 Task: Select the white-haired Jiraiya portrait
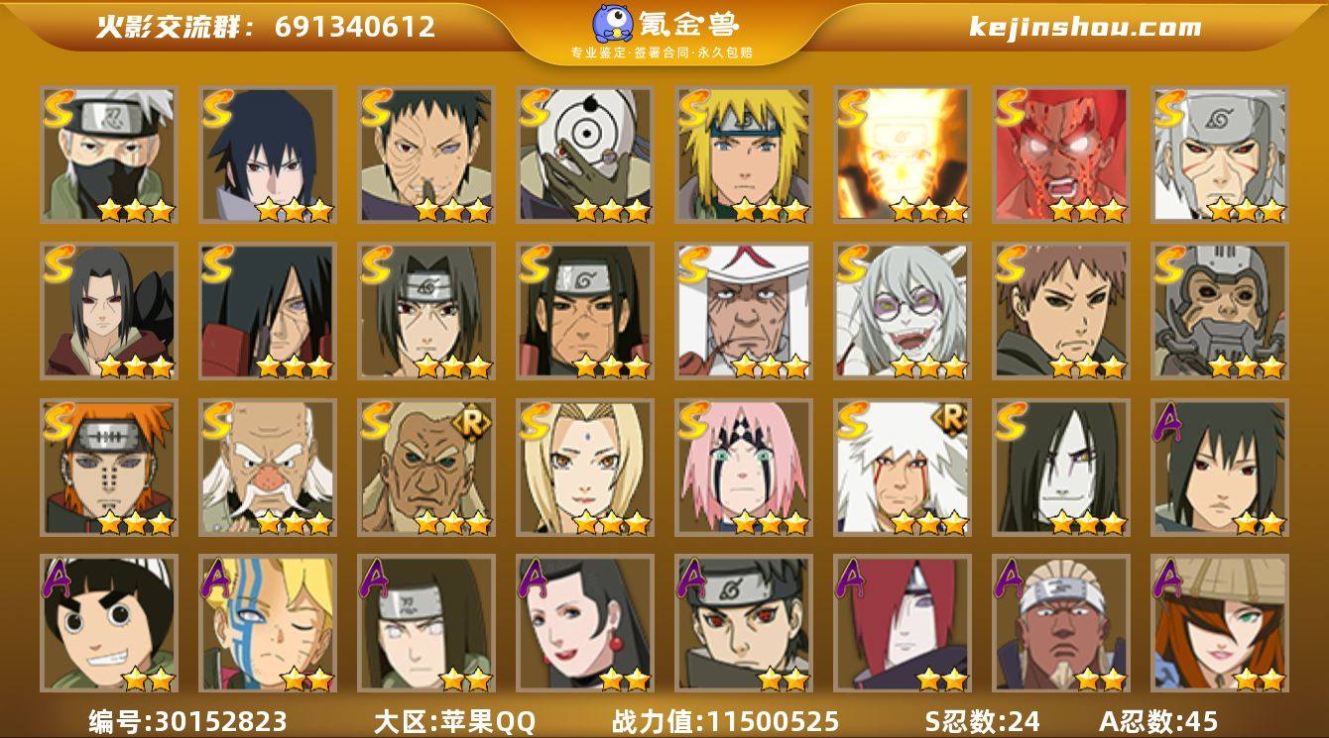pyautogui.click(x=902, y=468)
